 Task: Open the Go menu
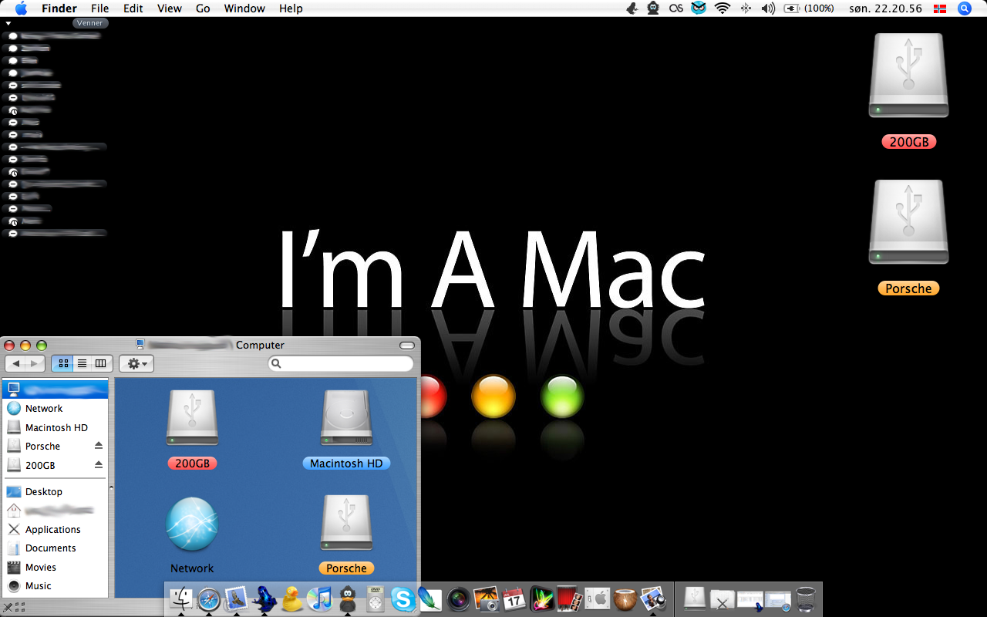click(203, 8)
